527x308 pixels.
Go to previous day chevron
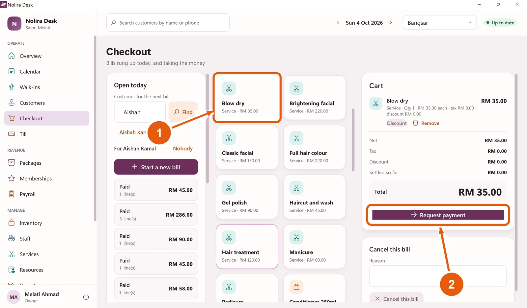point(338,23)
